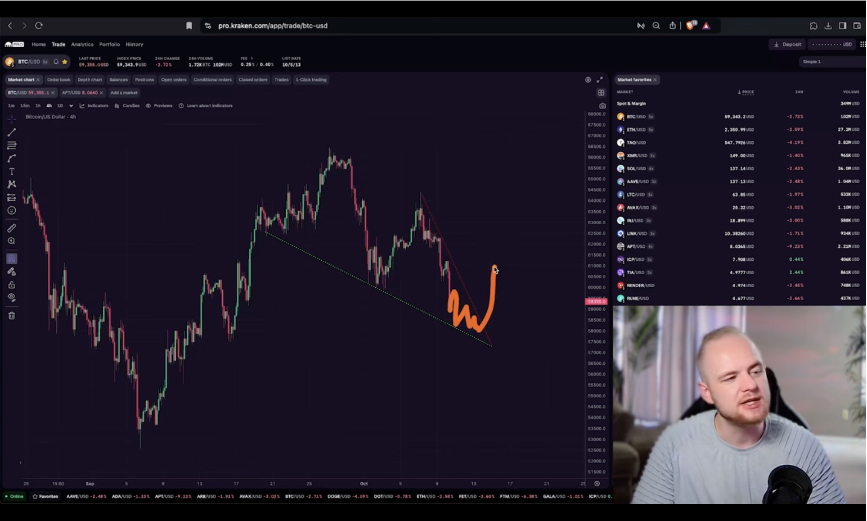Open the hidden balance USD dropdown
Image resolution: width=867 pixels, height=521 pixels.
[x=832, y=44]
